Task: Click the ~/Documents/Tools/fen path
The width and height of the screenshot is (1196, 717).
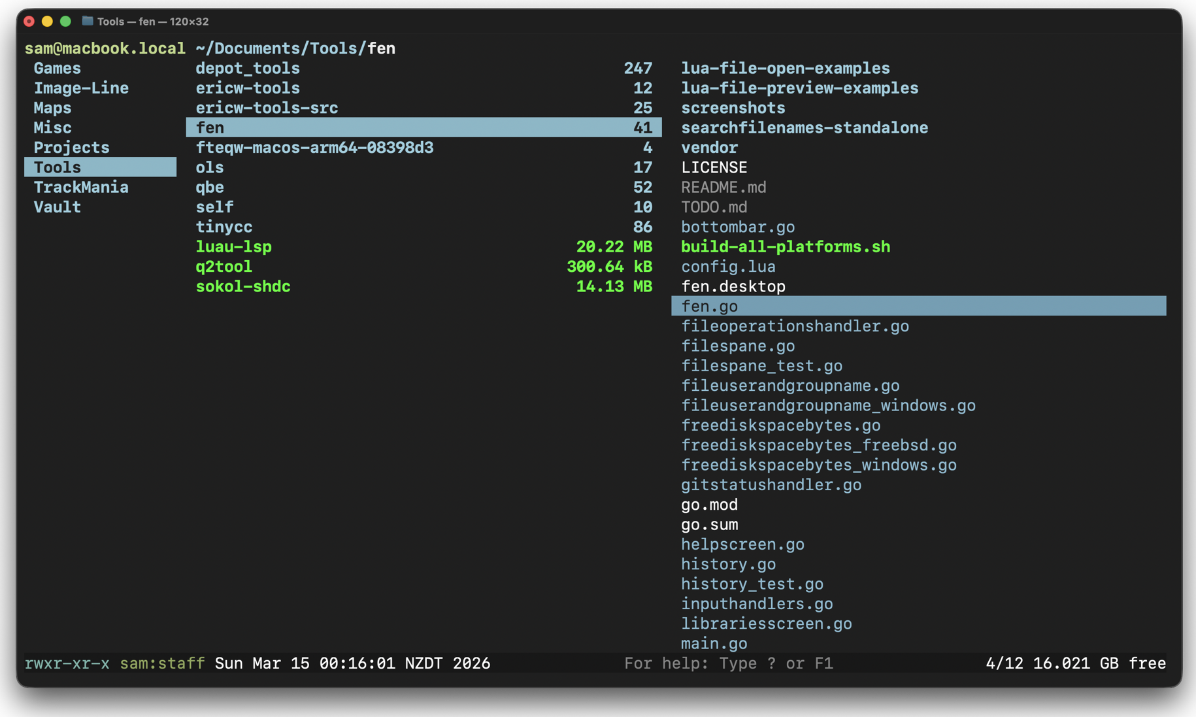Action: click(295, 48)
